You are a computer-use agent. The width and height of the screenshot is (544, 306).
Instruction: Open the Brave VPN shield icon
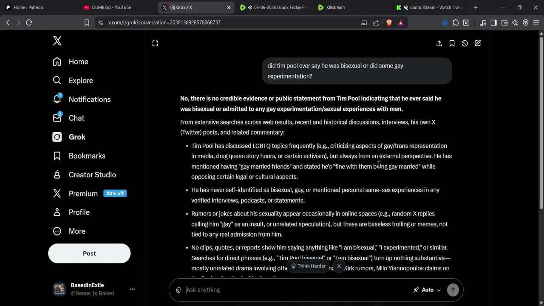526,23
